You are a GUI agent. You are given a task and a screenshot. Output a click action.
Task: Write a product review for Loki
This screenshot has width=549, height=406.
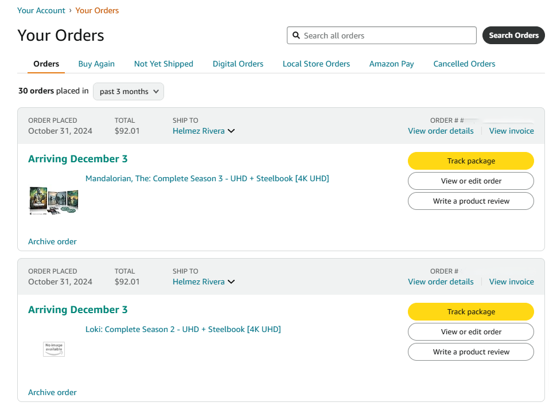coord(471,352)
